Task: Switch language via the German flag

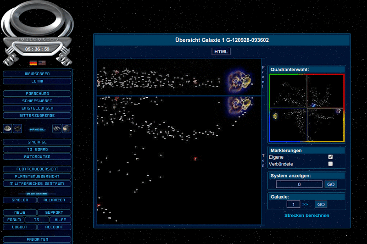Action: [33, 63]
